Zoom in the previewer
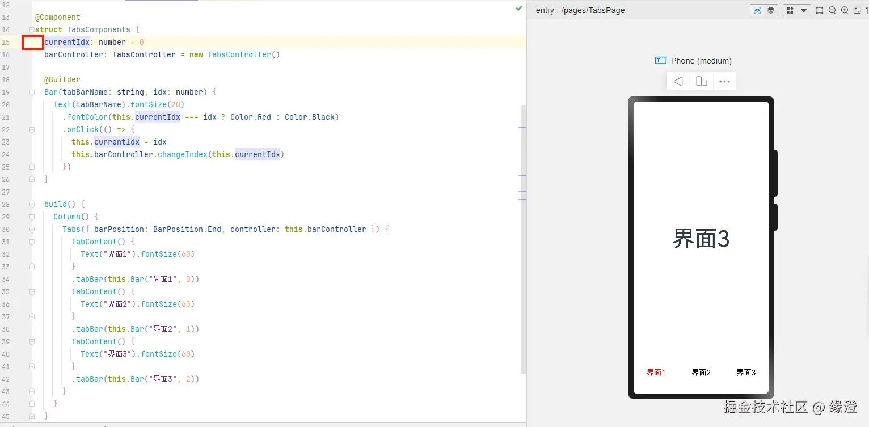 point(845,10)
